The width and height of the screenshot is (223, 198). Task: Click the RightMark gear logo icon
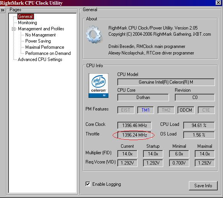94,34
